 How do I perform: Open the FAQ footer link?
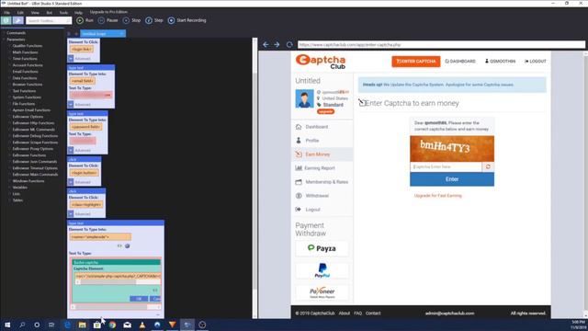click(x=357, y=313)
